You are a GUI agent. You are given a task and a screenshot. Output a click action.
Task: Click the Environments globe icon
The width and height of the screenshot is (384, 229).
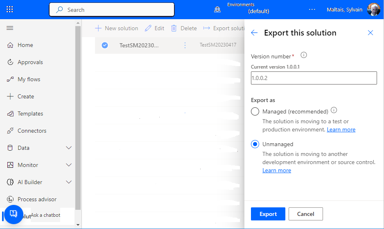(217, 9)
